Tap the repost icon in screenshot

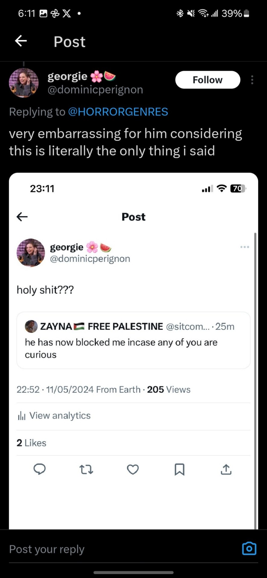(86, 469)
